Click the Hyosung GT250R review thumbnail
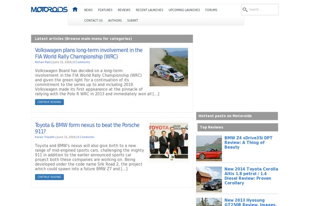 209,202
